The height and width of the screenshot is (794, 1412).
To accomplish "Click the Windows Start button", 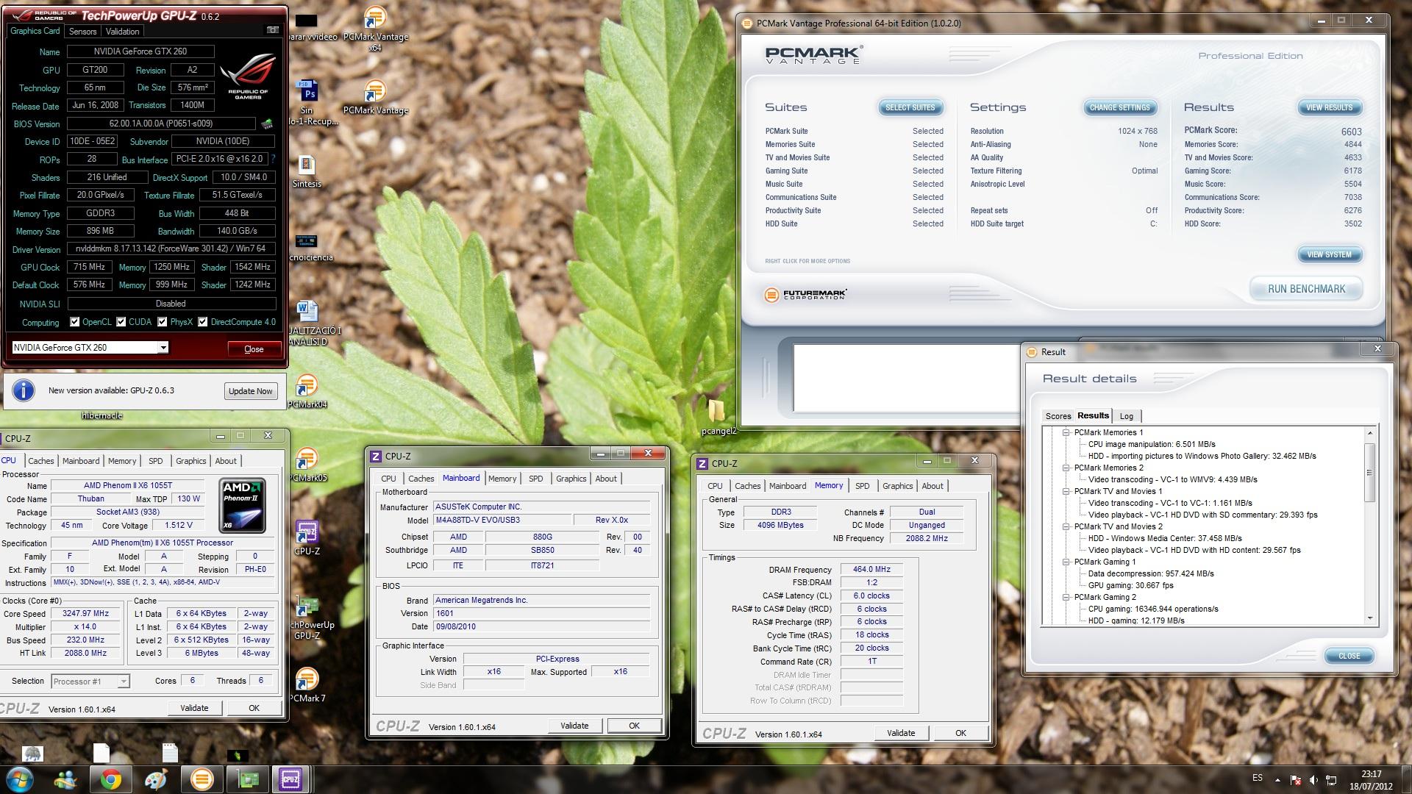I will point(20,779).
